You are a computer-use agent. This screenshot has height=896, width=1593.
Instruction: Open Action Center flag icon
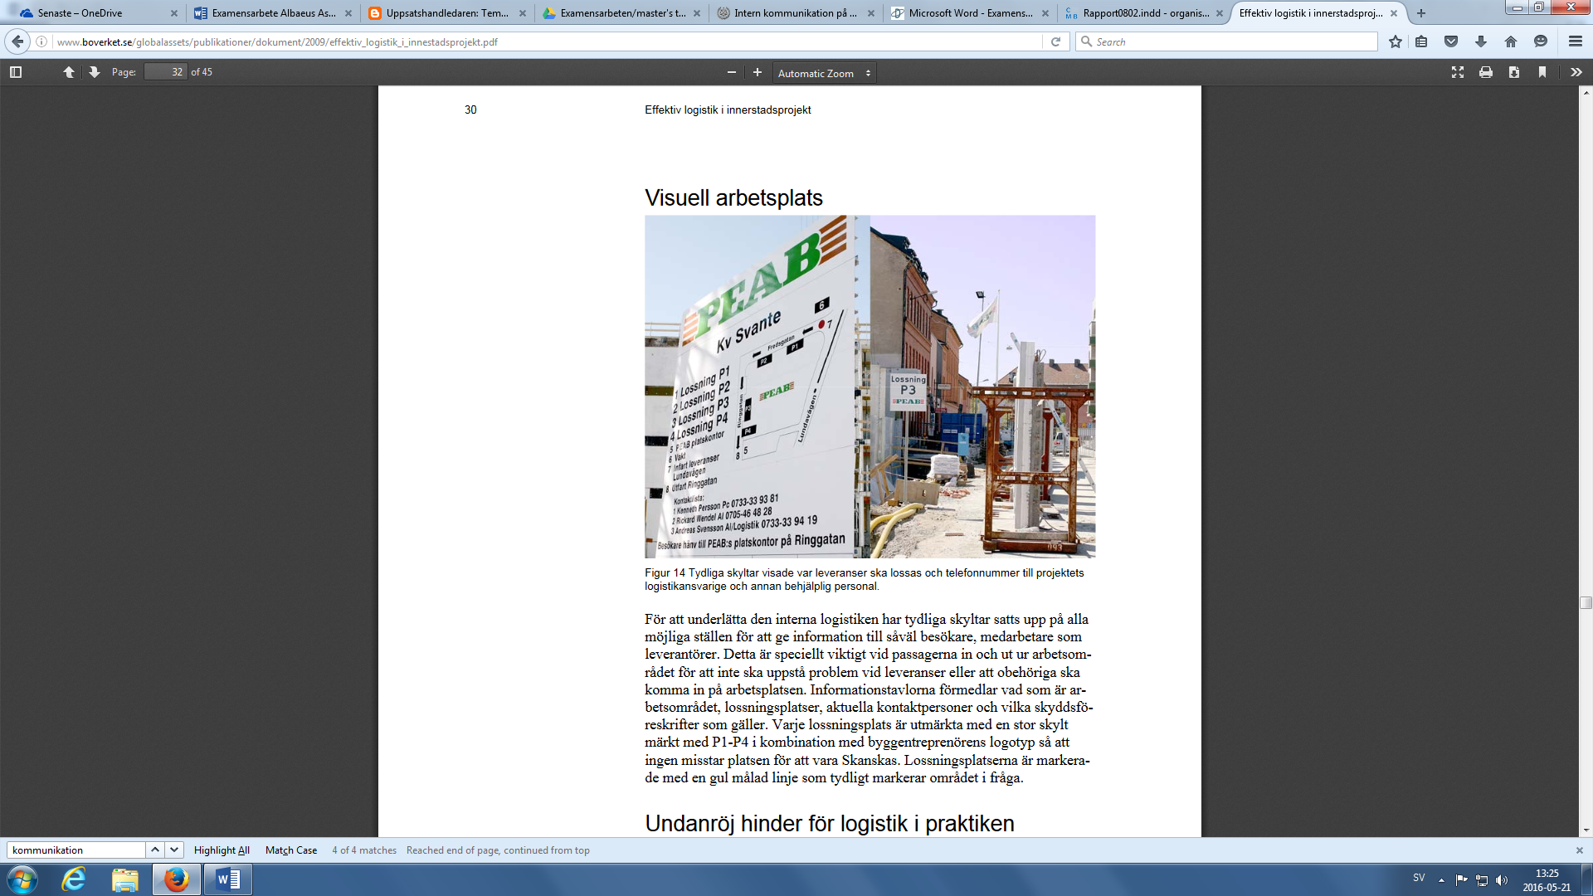(x=1461, y=880)
